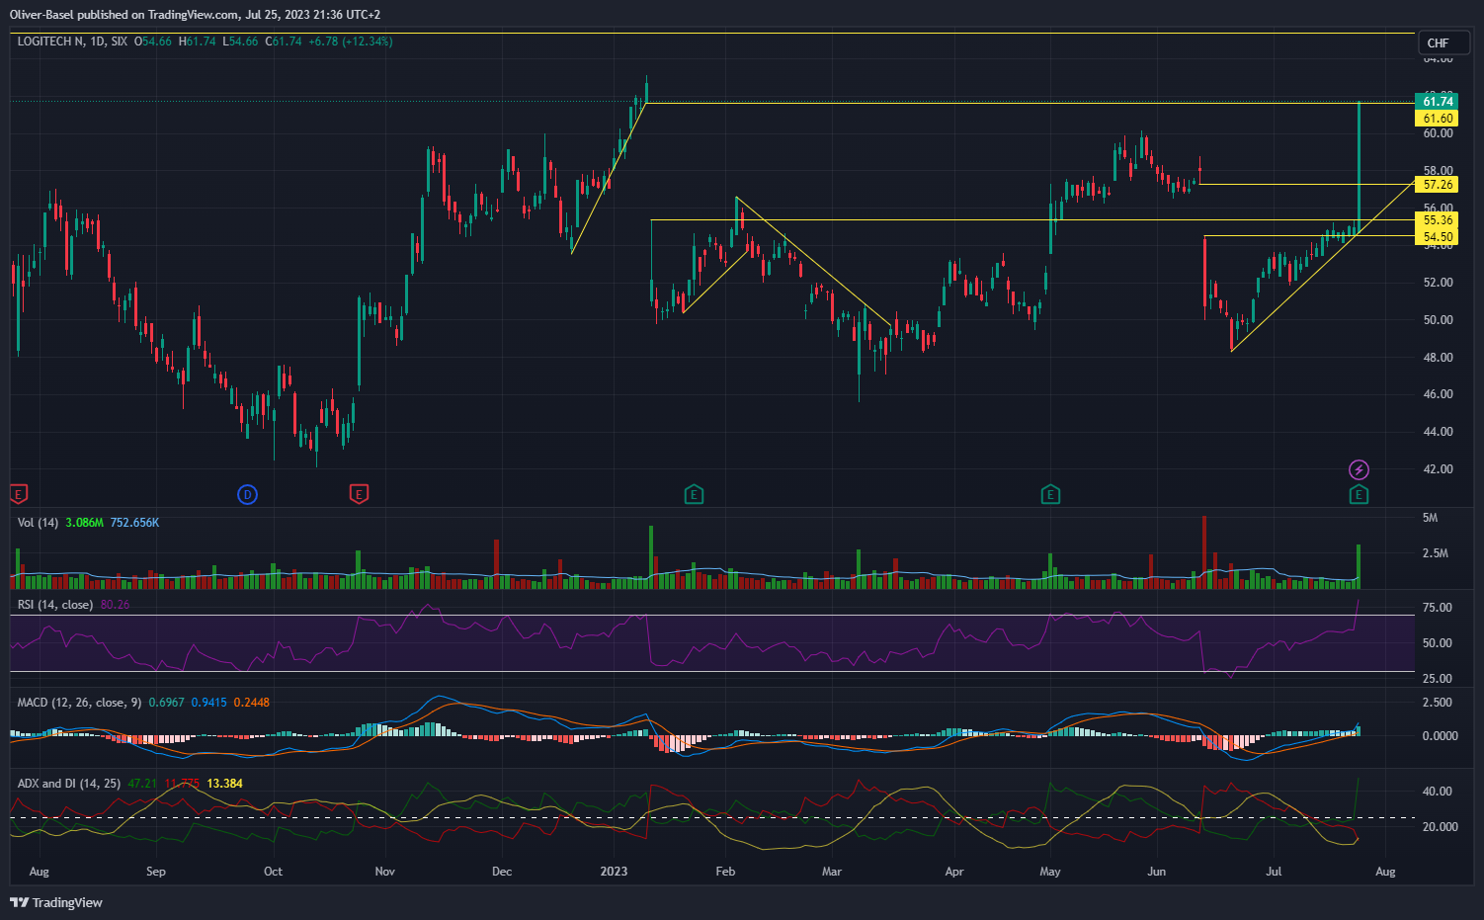Click the Sep label on the time axis
Screen dimensions: 1484x920
pyautogui.click(x=155, y=871)
